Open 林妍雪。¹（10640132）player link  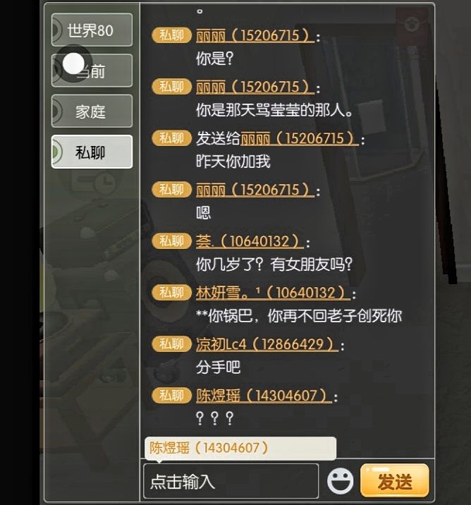(273, 293)
